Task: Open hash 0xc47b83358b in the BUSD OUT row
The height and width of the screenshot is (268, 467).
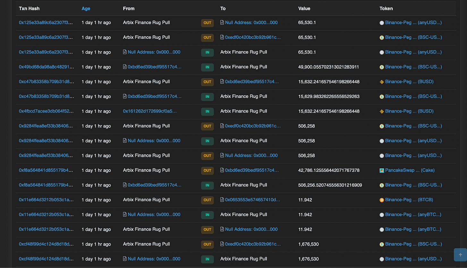Action: 47,82
